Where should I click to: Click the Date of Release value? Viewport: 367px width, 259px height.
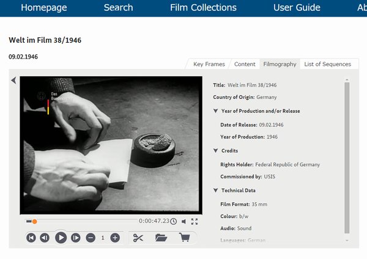[271, 125]
